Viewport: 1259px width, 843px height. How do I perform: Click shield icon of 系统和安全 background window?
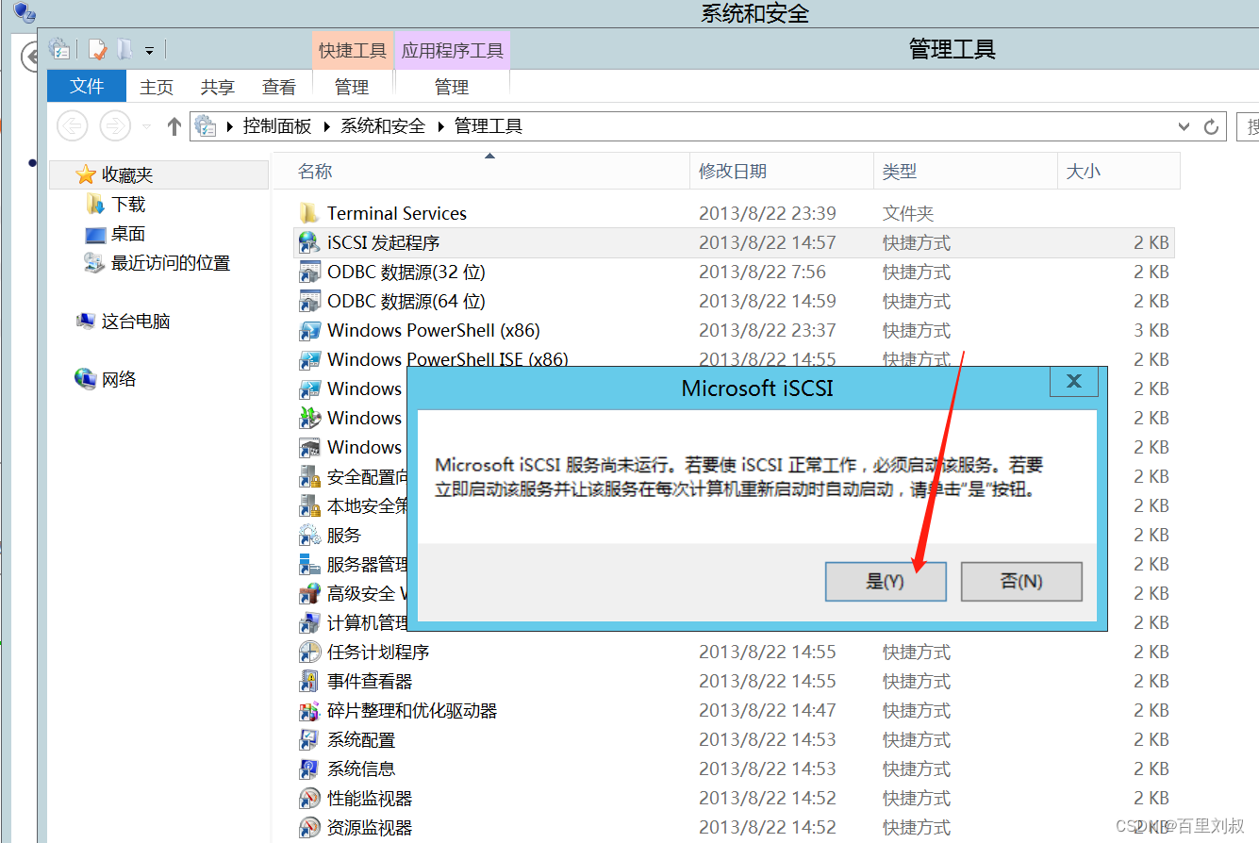[x=25, y=12]
